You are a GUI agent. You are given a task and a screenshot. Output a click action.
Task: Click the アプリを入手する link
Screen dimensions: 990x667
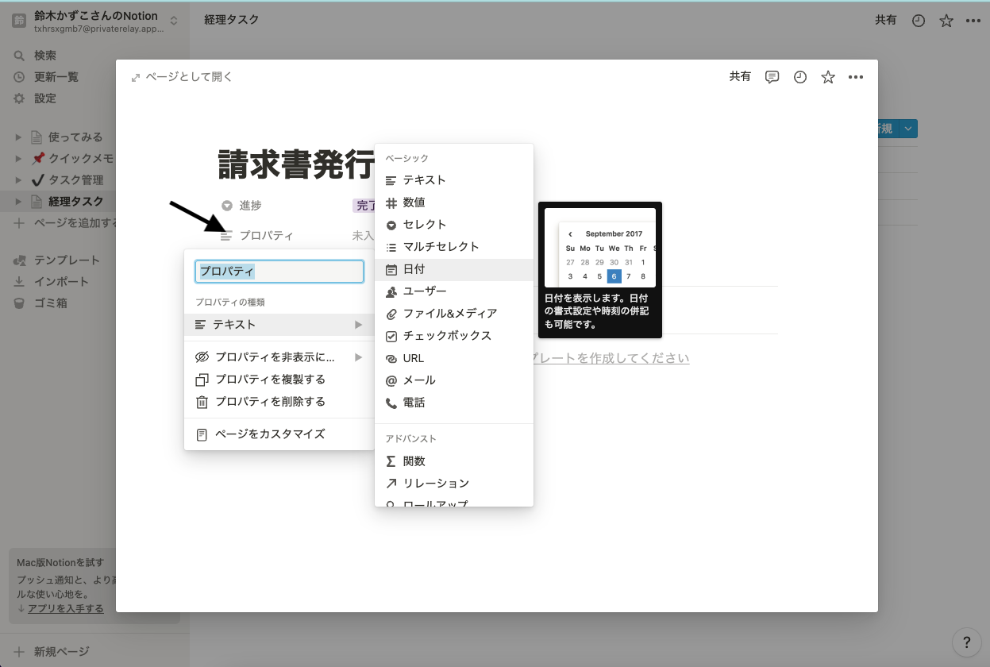pos(65,609)
